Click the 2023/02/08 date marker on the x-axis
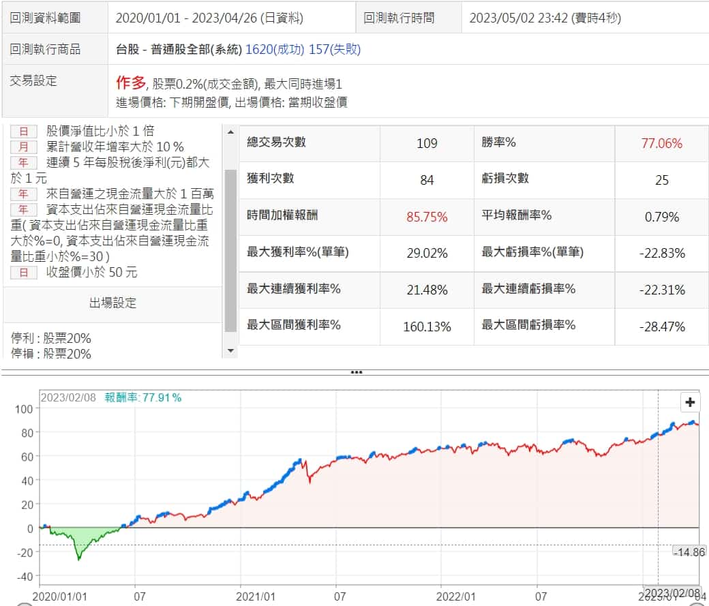 tap(672, 592)
